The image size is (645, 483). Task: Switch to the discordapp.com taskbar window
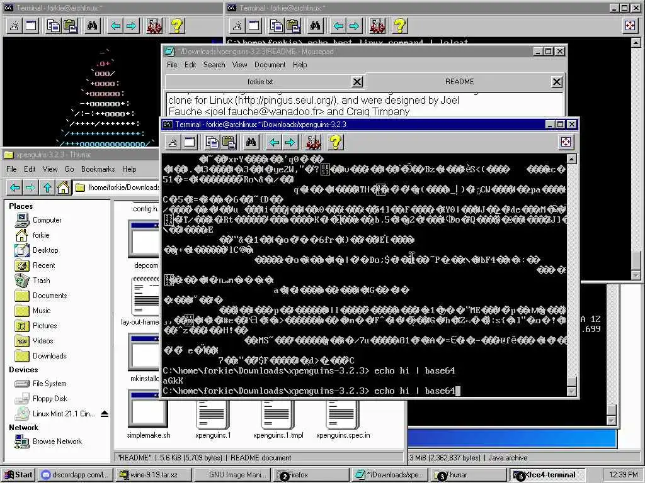tap(76, 475)
